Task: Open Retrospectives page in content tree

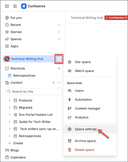Action: pyautogui.click(x=30, y=136)
